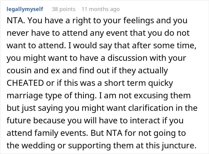Open the legallymyself user profile

(x=25, y=9)
